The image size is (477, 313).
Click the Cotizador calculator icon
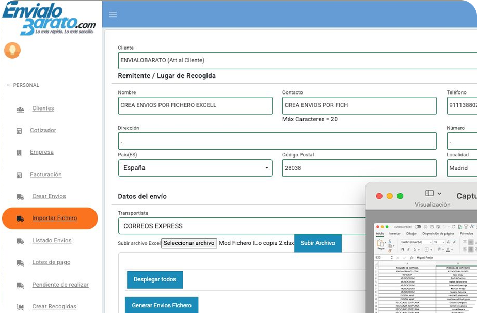coord(19,131)
